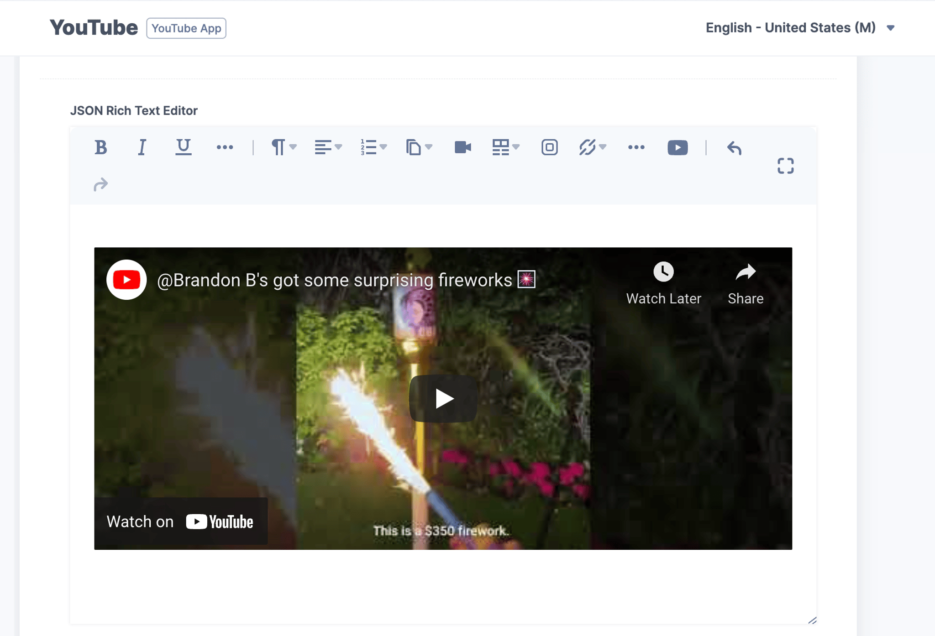Viewport: 935px width, 636px height.
Task: Open numbered list dropdown
Action: point(373,147)
